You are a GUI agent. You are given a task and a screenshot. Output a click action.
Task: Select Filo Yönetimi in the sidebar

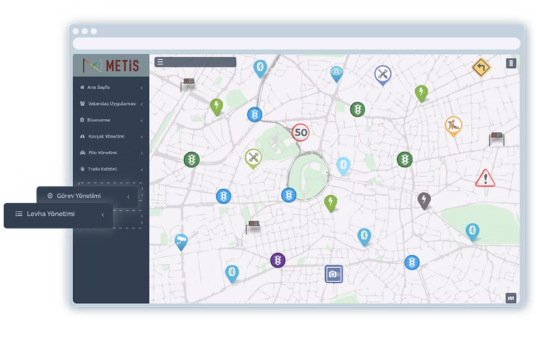point(102,153)
